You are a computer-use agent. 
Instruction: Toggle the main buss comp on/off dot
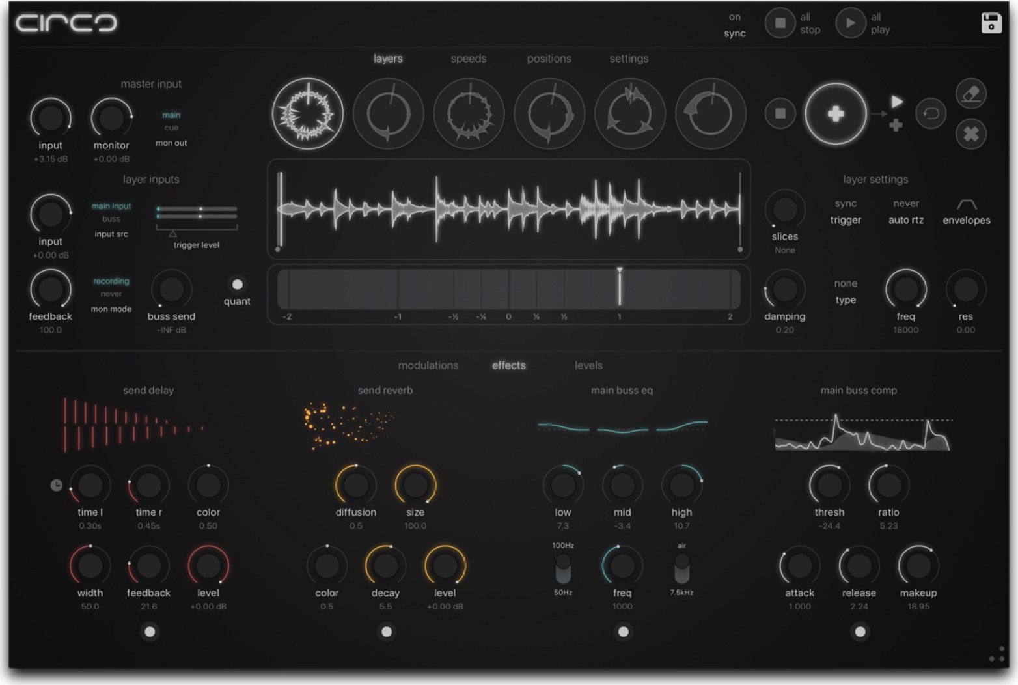[860, 632]
